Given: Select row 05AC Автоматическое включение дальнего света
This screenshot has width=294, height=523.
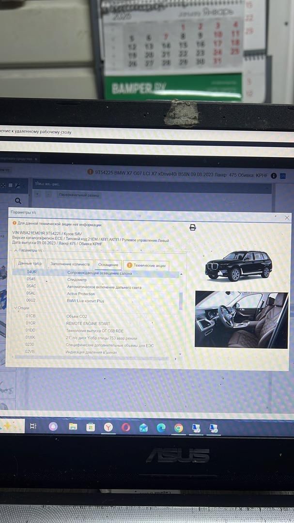Looking at the screenshot, I should [x=95, y=287].
